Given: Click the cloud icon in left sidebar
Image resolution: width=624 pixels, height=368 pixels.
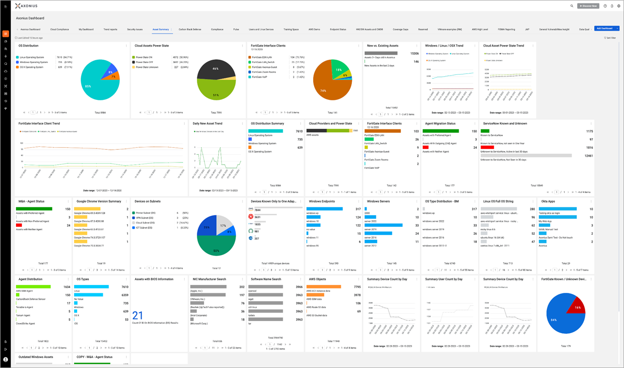Looking at the screenshot, I should pos(5,71).
